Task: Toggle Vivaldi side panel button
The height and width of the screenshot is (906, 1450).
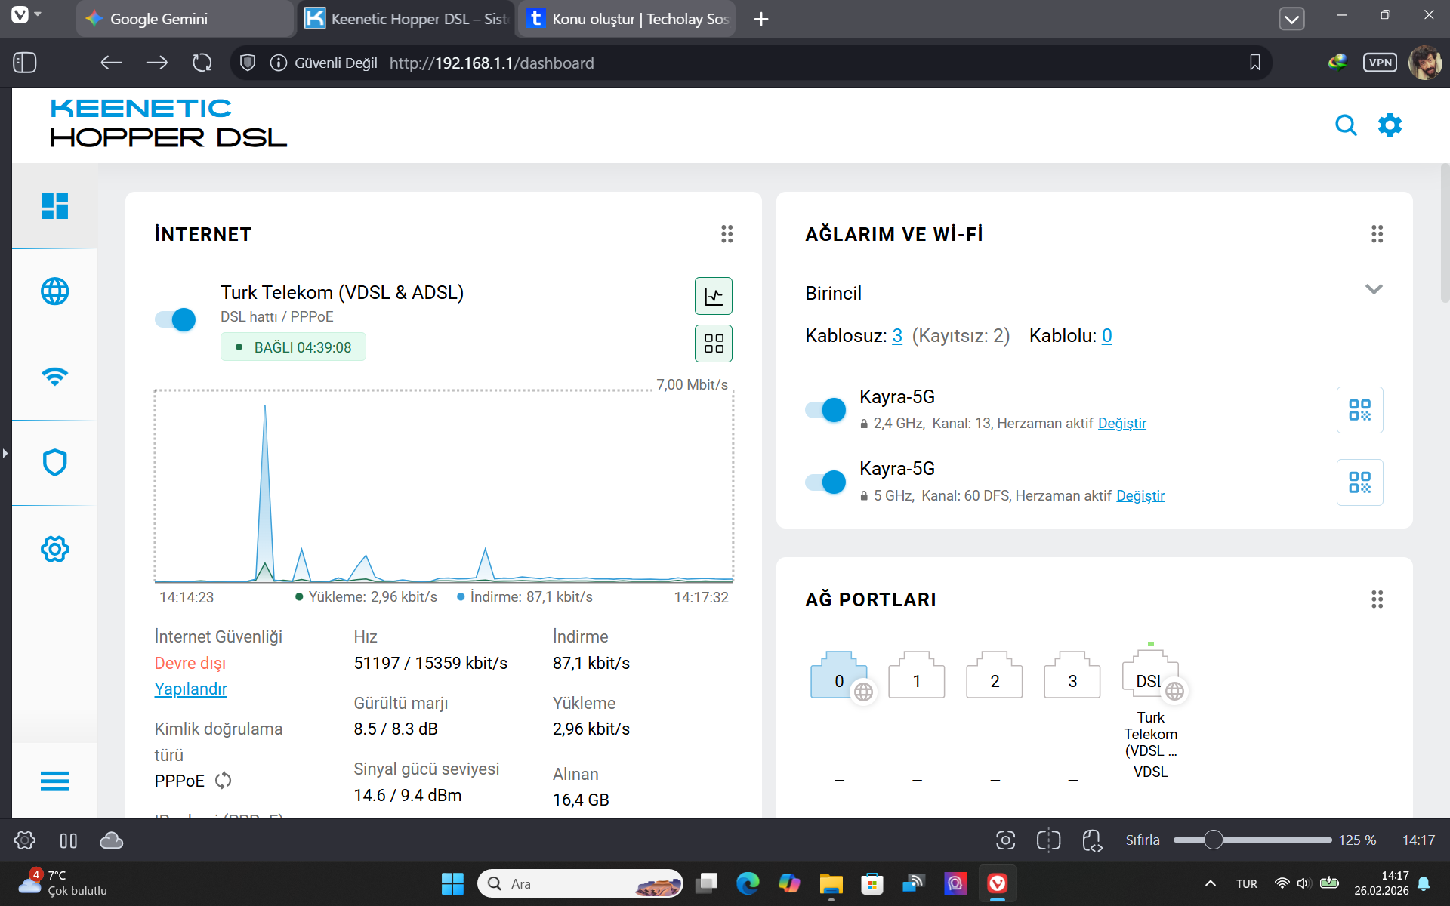Action: (x=25, y=63)
